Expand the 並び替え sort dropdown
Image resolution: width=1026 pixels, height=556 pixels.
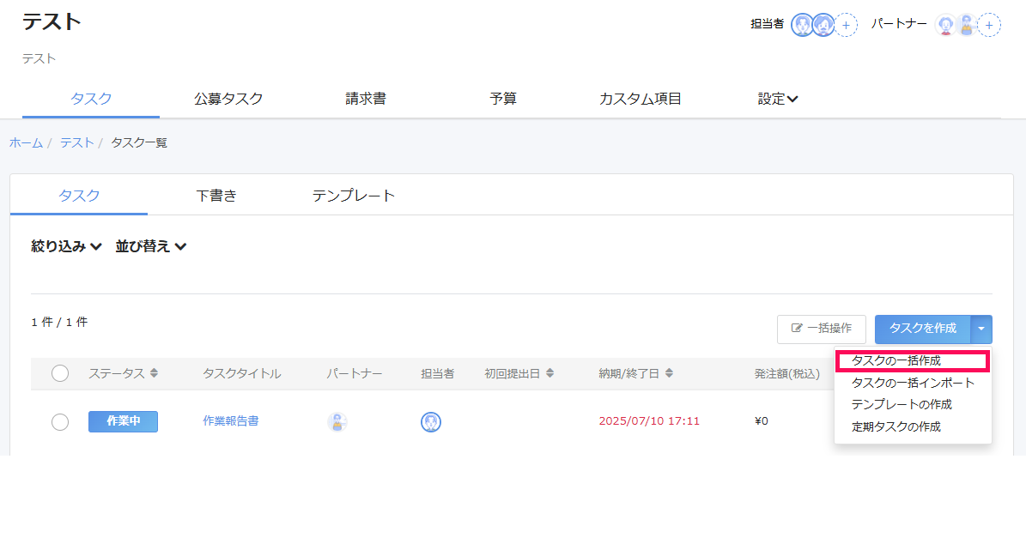(151, 246)
